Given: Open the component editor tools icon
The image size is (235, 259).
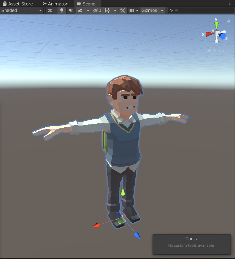Looking at the screenshot, I should click(123, 10).
